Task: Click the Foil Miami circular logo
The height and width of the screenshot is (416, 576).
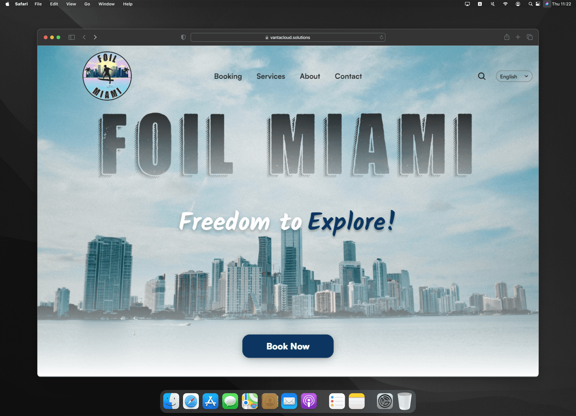Action: pos(107,76)
